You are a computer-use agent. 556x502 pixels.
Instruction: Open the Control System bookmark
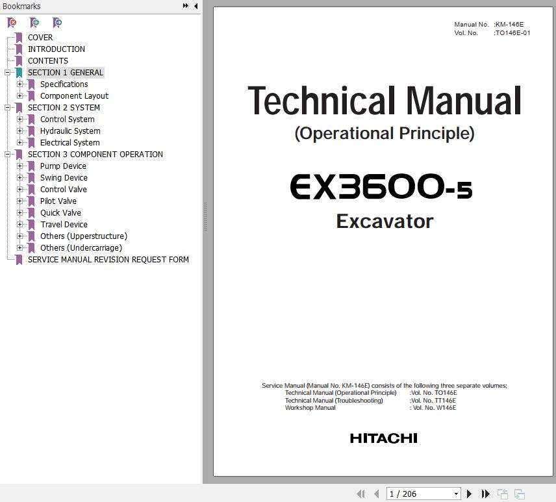[68, 119]
